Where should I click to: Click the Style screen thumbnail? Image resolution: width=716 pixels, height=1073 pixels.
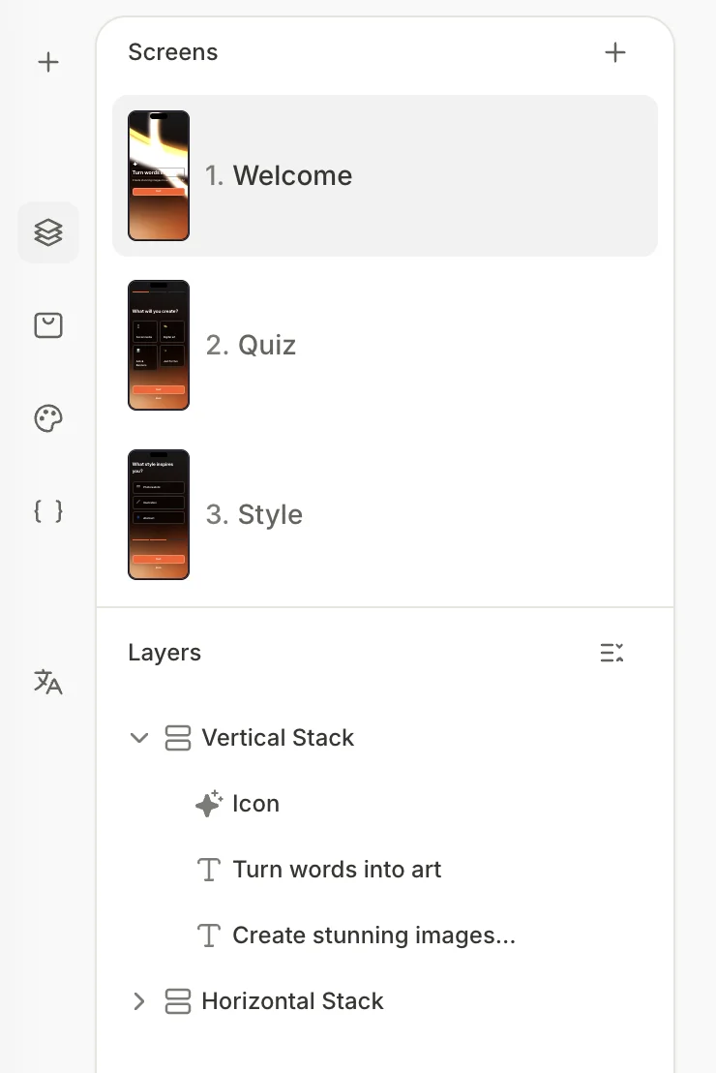click(x=159, y=514)
